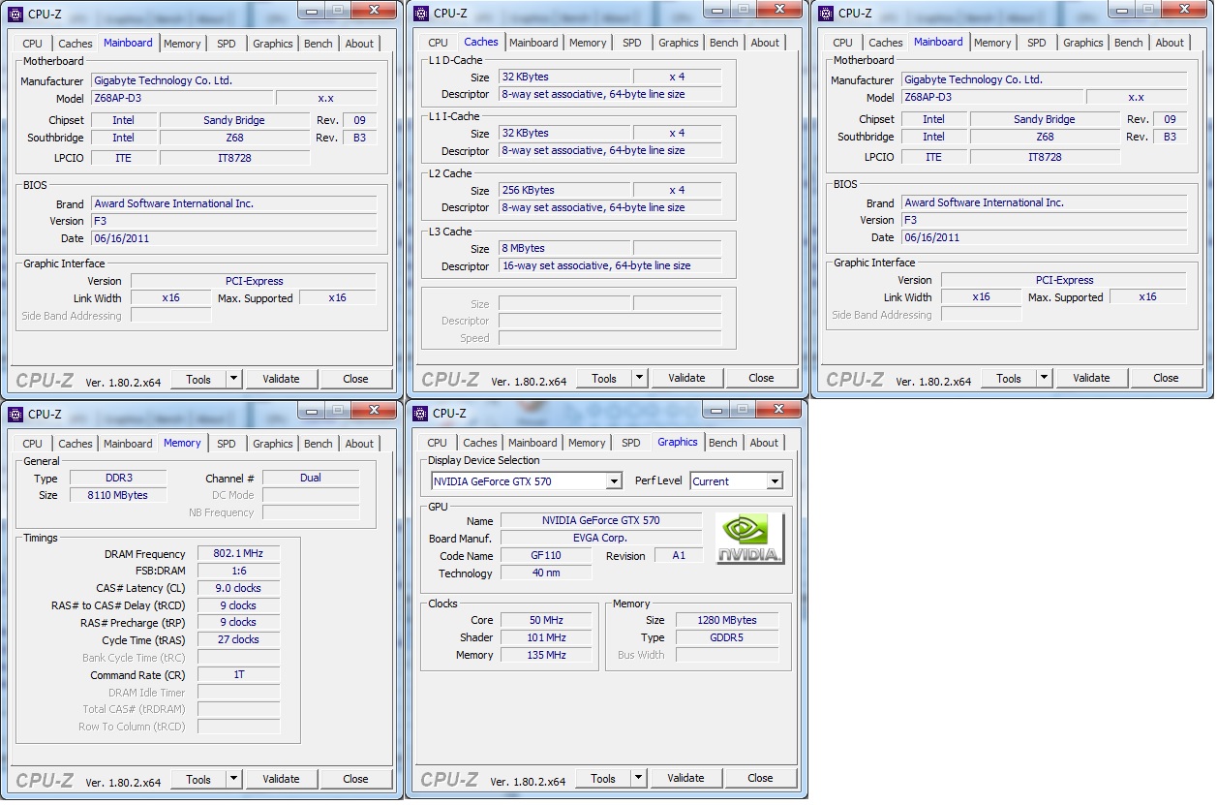Open the Tools dropdown arrow in the Graphics window
The height and width of the screenshot is (805, 1217).
[x=639, y=778]
